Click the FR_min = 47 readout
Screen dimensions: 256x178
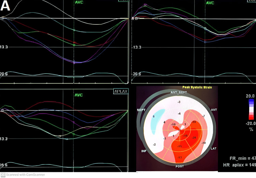pos(243,159)
